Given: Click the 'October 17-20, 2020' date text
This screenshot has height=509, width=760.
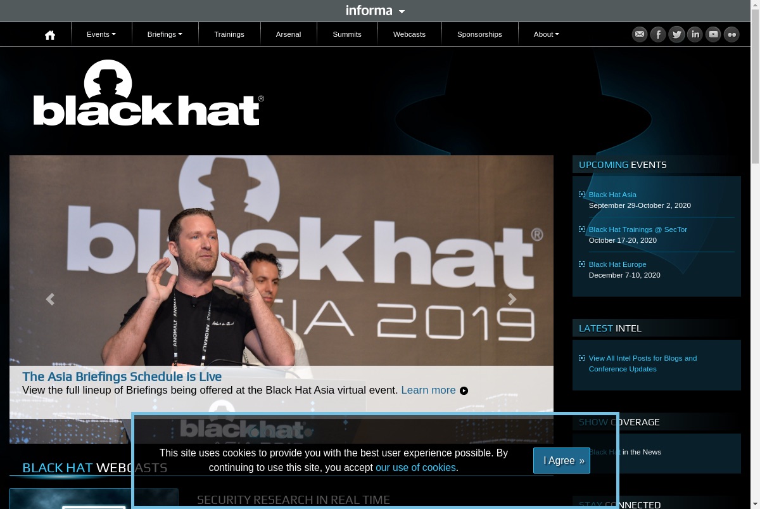Looking at the screenshot, I should click(623, 240).
